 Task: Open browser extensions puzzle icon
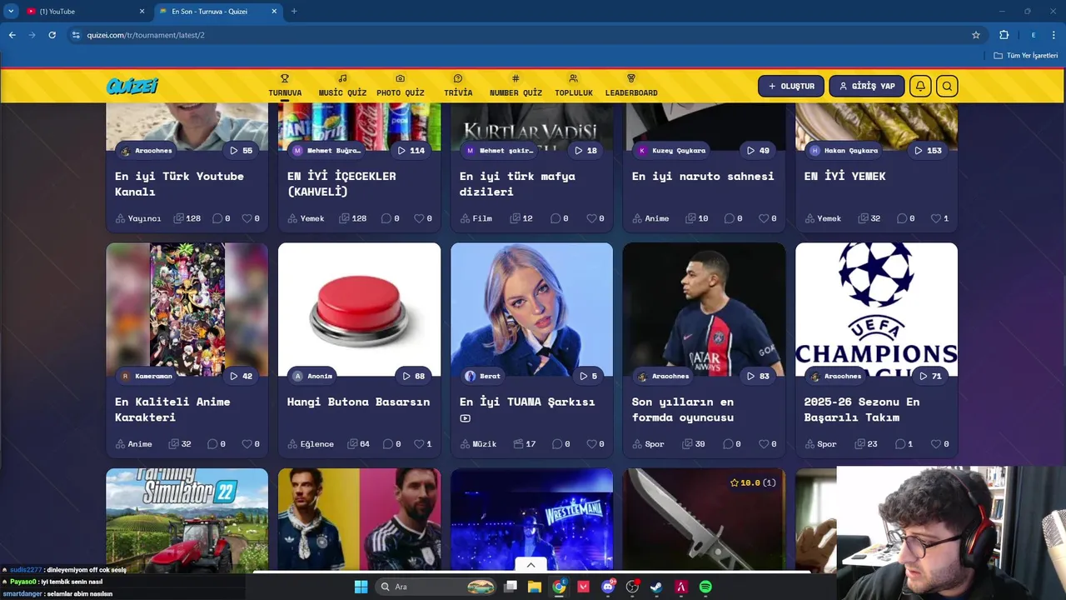coord(1004,35)
